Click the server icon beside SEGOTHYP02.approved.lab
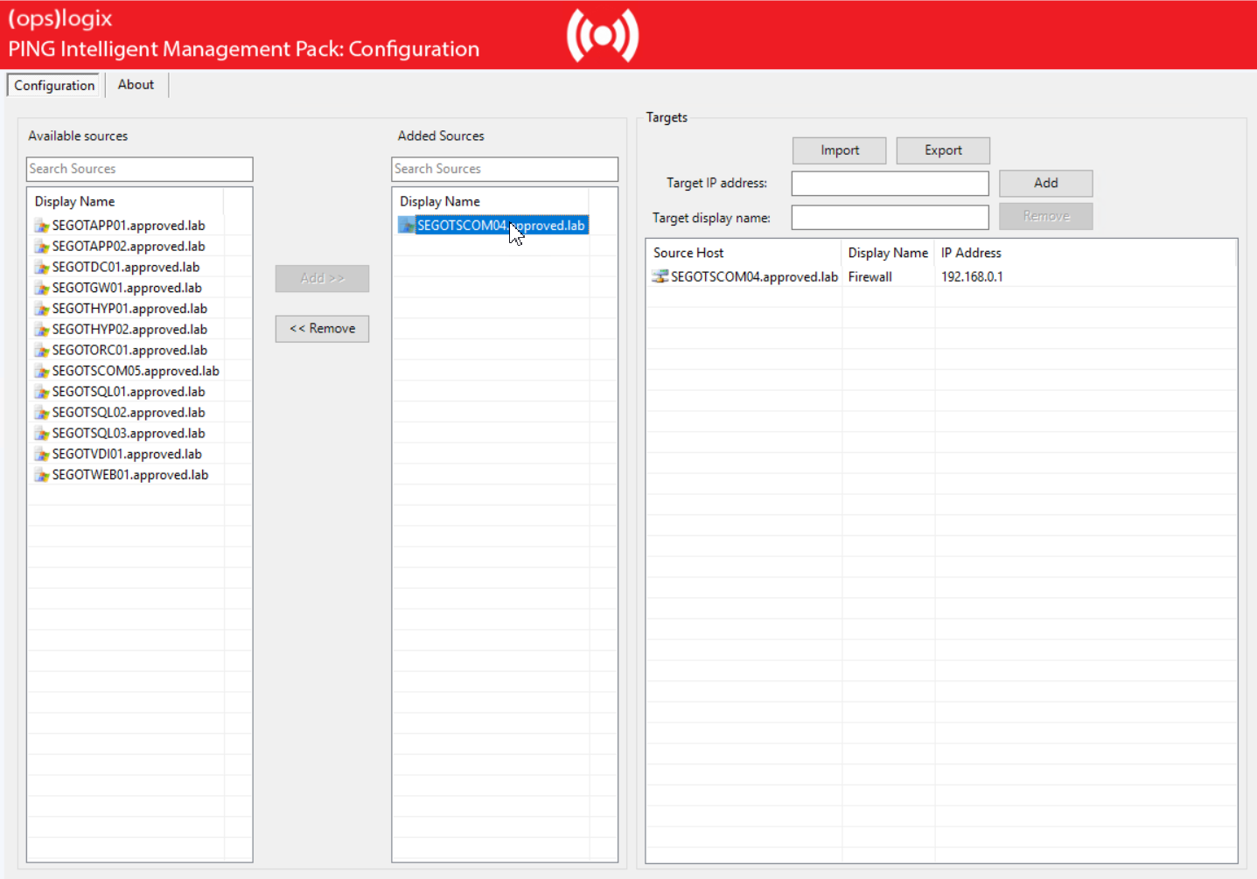Image resolution: width=1257 pixels, height=879 pixels. coord(41,329)
